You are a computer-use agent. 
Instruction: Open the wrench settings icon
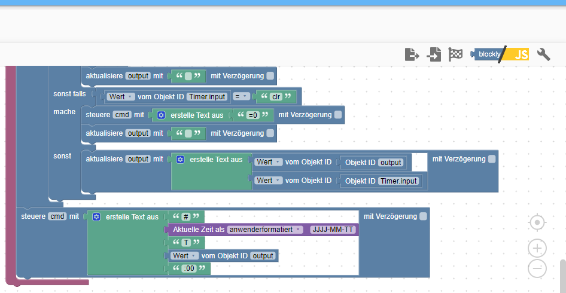(544, 54)
